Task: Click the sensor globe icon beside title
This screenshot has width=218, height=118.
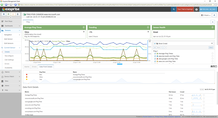Action: click(24, 14)
